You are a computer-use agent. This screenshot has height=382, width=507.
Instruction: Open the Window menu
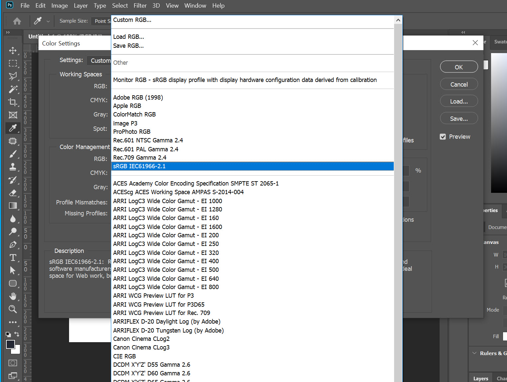[195, 6]
